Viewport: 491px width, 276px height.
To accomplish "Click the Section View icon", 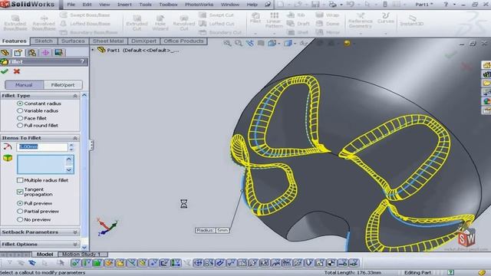I will [x=261, y=43].
